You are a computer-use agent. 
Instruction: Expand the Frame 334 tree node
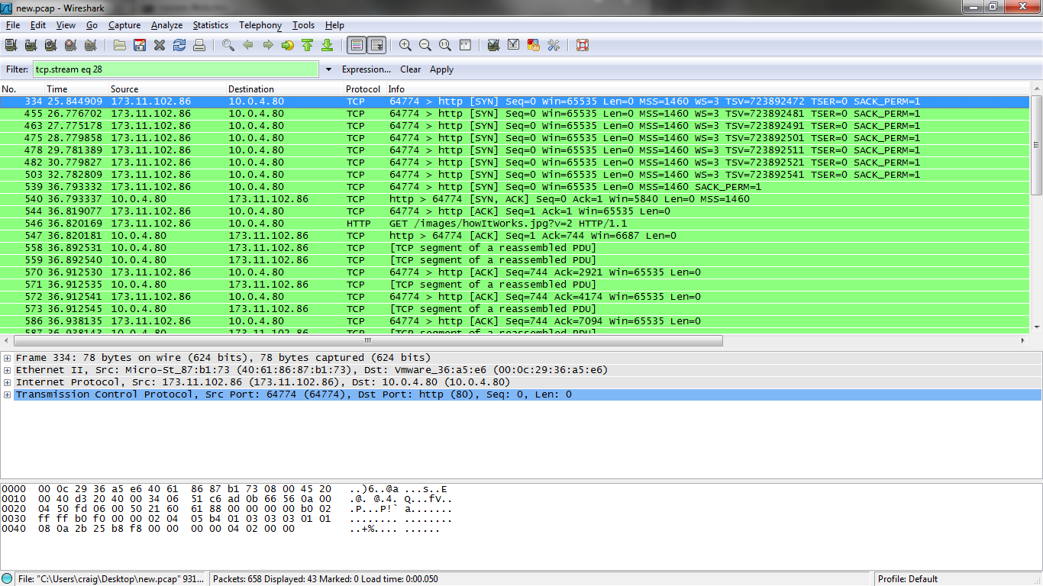(8, 358)
